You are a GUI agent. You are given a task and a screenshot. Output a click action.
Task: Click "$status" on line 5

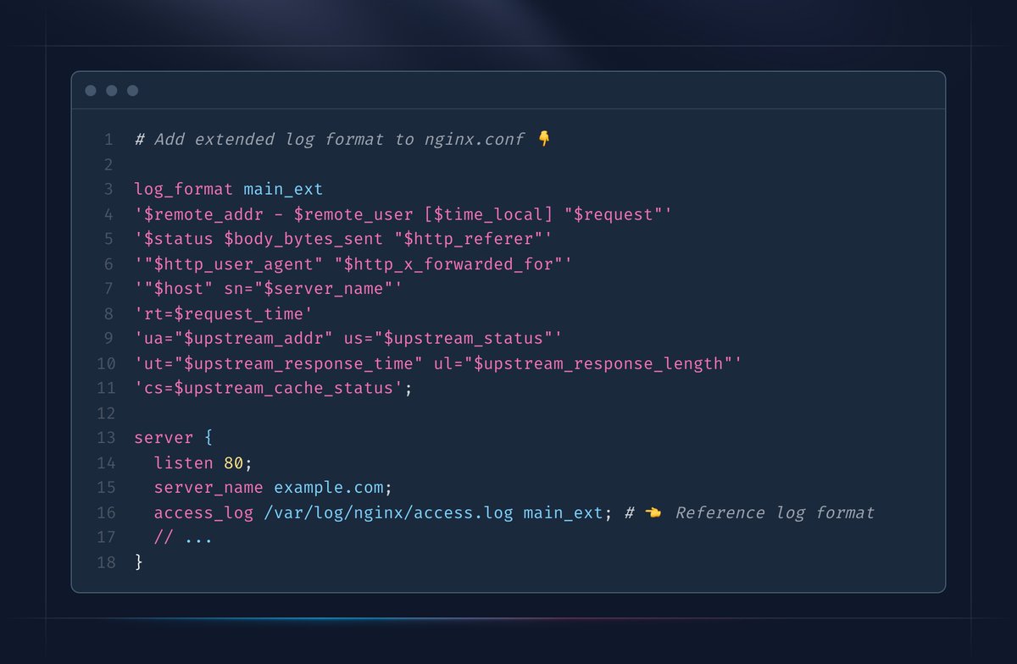(179, 239)
